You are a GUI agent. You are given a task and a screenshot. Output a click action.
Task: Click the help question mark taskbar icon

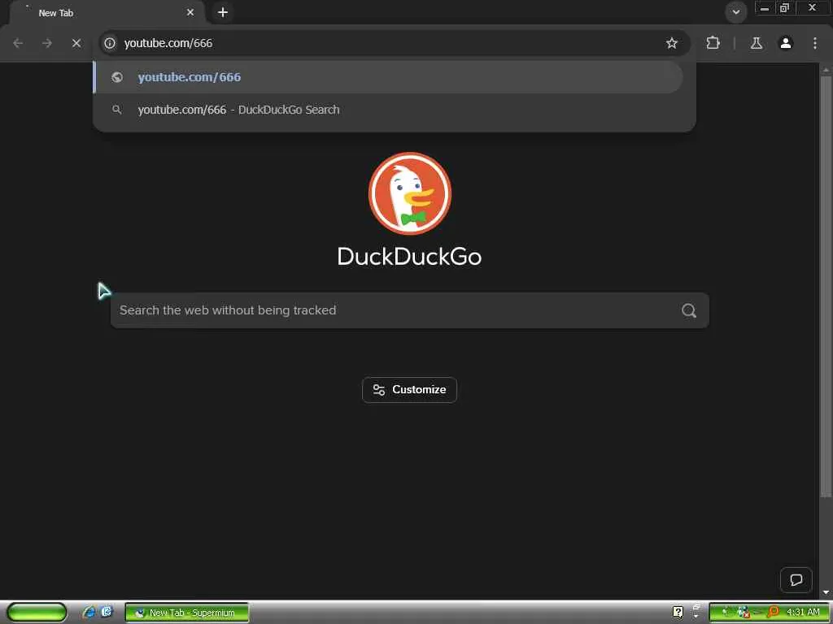[678, 613]
